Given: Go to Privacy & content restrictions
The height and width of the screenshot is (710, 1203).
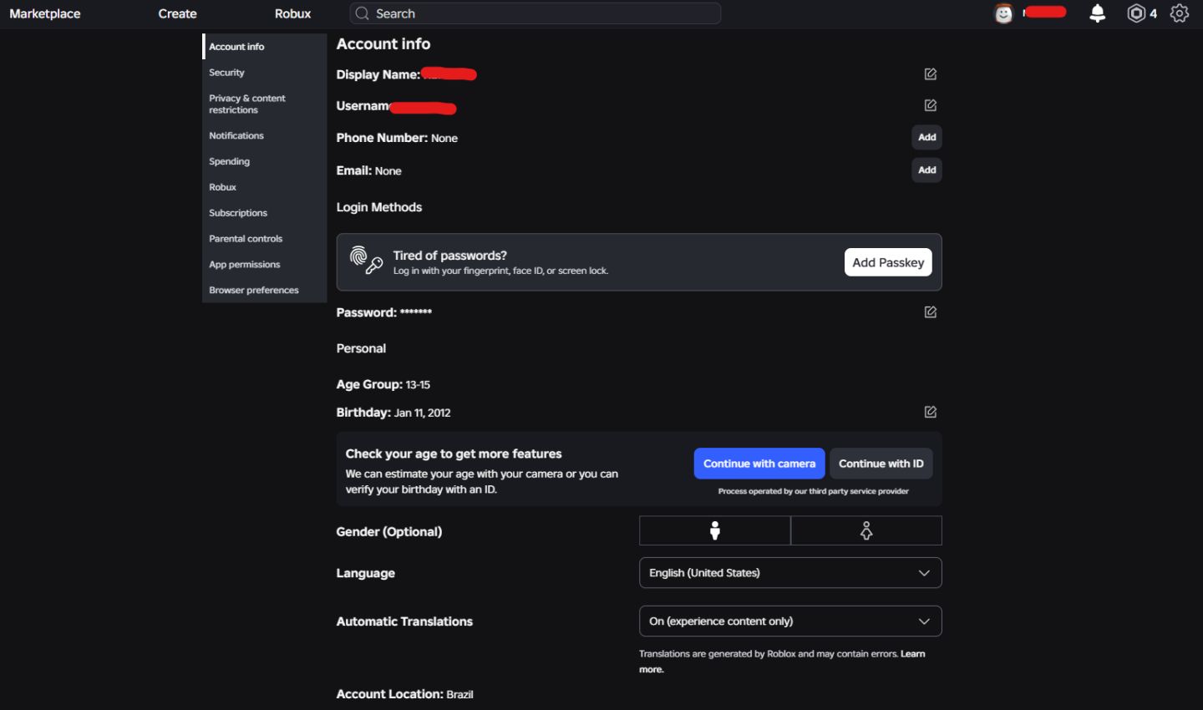Looking at the screenshot, I should point(264,104).
